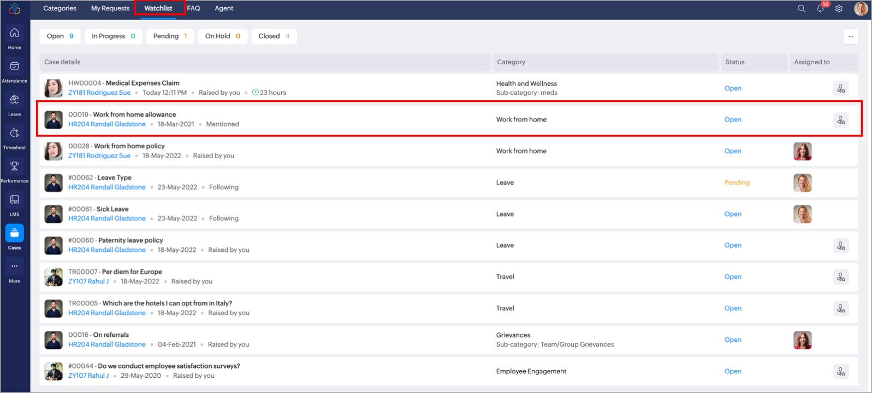This screenshot has width=872, height=393.
Task: Expand the More sidebar menu
Action: [x=15, y=267]
